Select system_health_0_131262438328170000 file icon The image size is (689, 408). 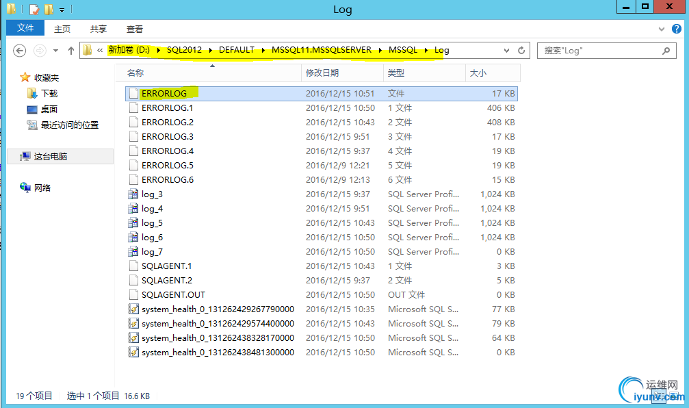[133, 338]
